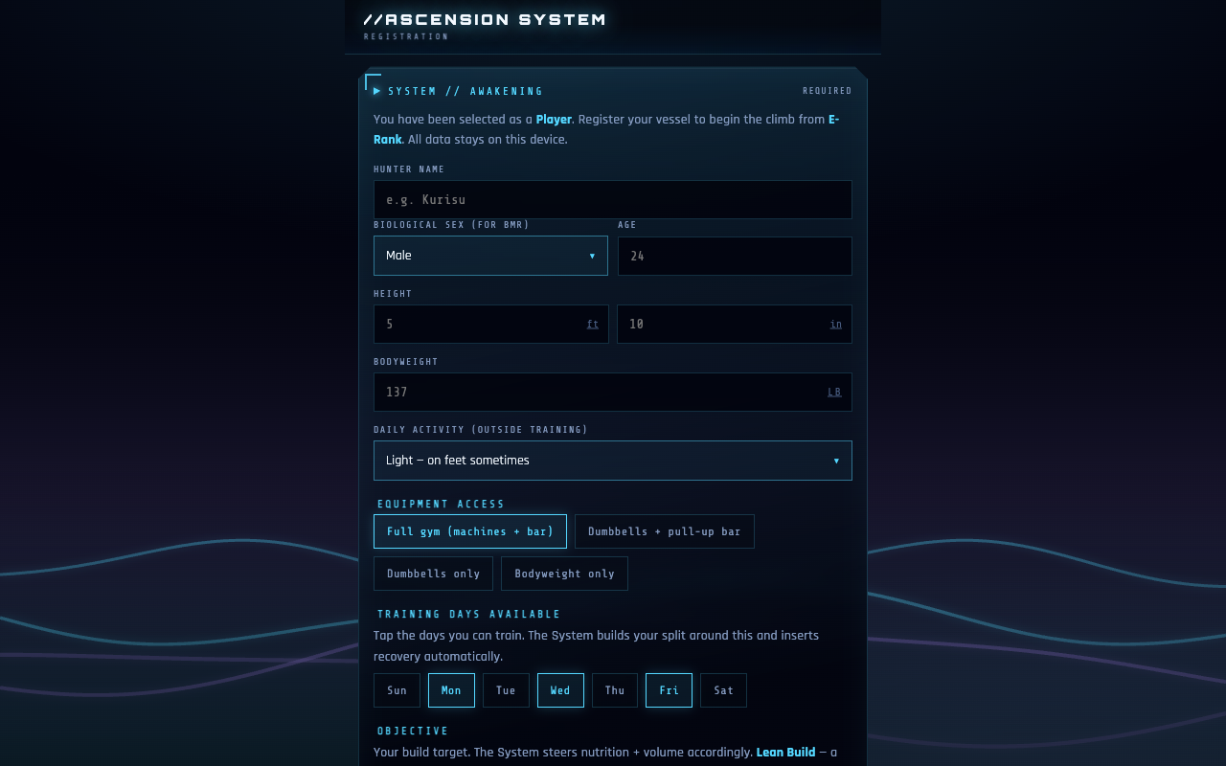Click the in unit label
Image resolution: width=1226 pixels, height=766 pixels.
tap(836, 325)
